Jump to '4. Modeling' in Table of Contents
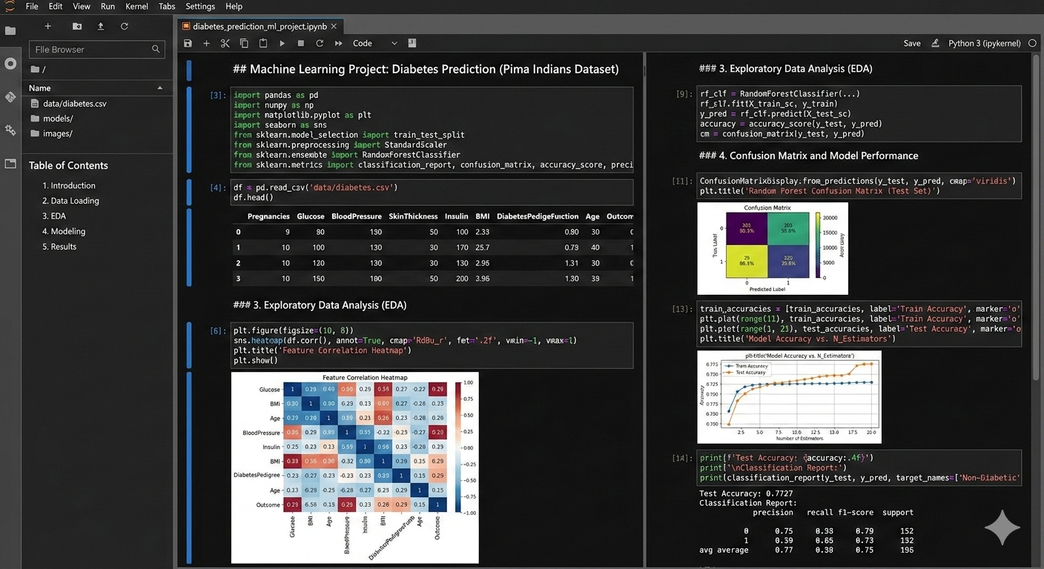 (64, 231)
